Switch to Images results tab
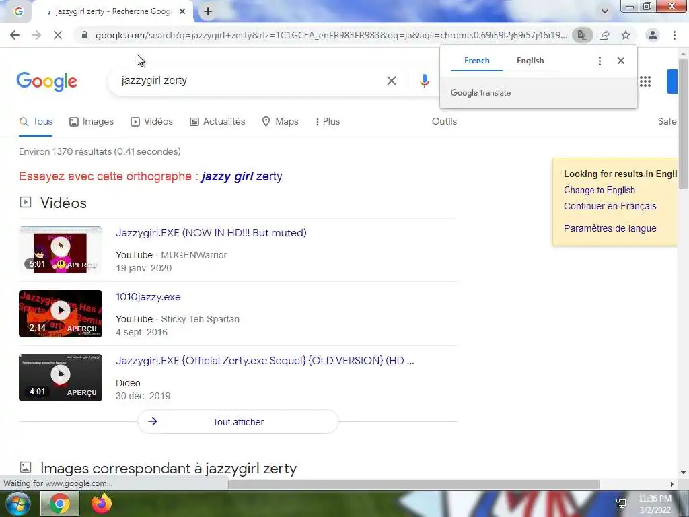 point(92,122)
